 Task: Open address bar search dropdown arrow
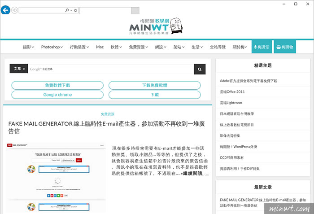pyautogui.click(x=71, y=10)
